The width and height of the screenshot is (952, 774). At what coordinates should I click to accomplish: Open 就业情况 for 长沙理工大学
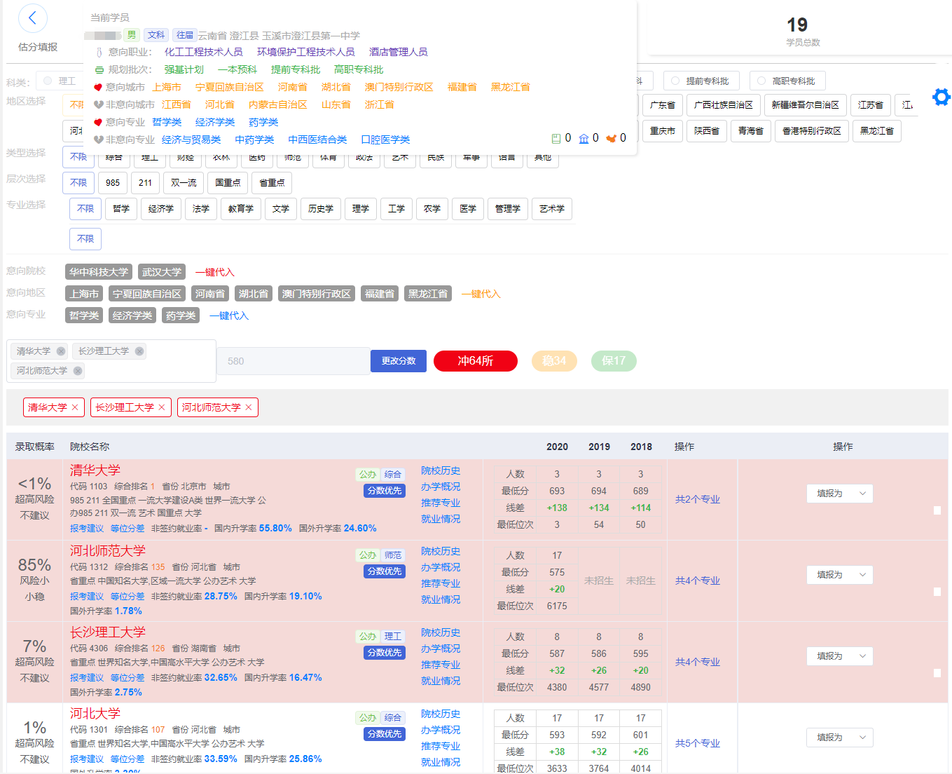tap(441, 681)
